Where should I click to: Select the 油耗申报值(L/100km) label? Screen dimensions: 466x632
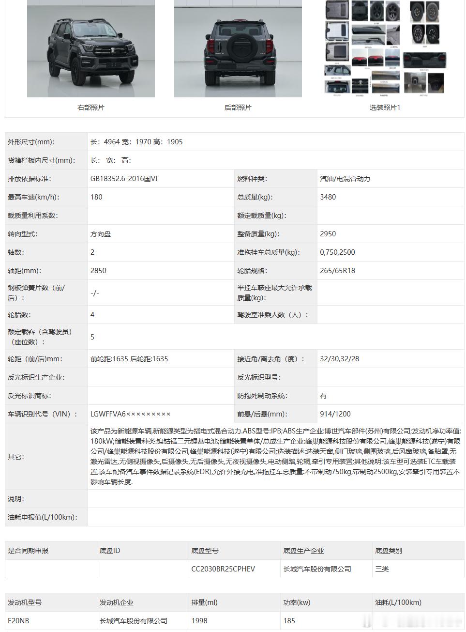(x=43, y=517)
